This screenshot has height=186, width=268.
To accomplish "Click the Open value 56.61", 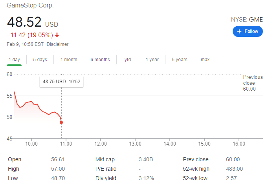I will point(58,159).
